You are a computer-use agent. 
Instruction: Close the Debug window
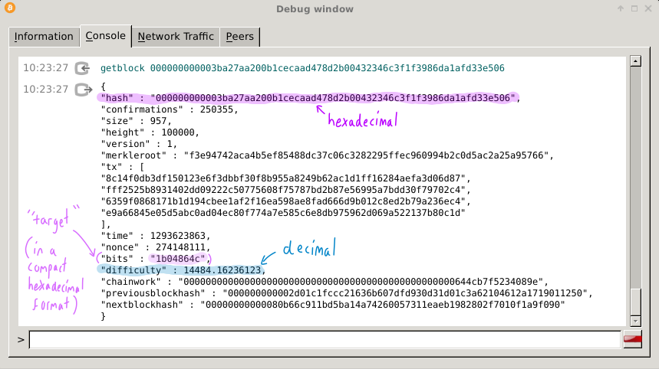coord(648,9)
